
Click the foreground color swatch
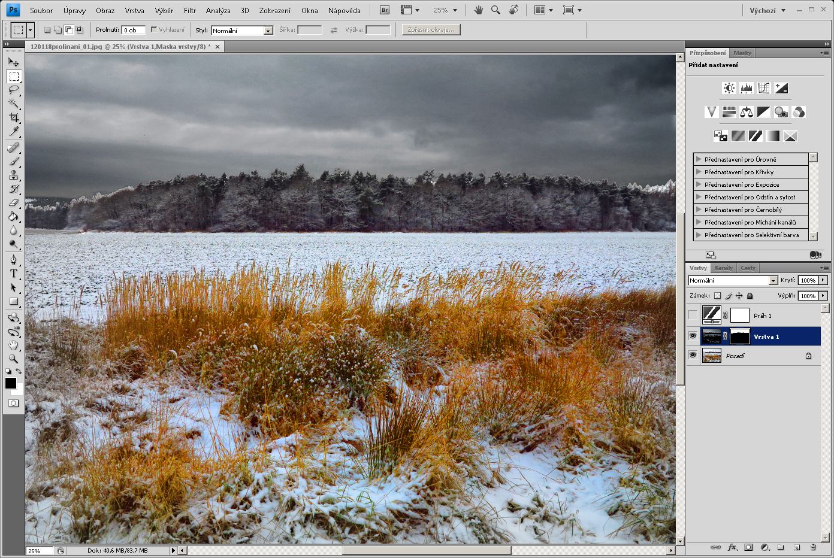(x=11, y=383)
